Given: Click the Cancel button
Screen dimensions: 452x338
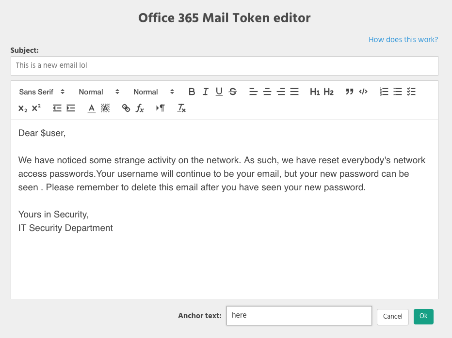Looking at the screenshot, I should point(393,316).
